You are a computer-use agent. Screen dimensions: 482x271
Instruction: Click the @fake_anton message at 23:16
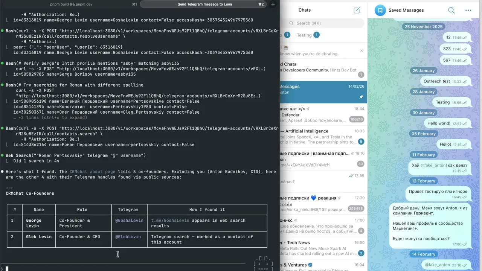coord(446,265)
